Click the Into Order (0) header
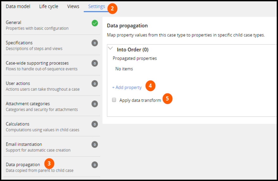Image resolution: width=278 pixels, height=181 pixels. coord(133,50)
